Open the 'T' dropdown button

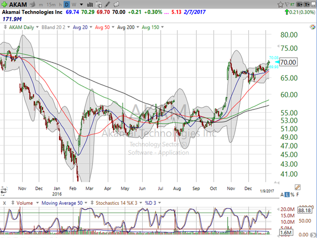point(306,4)
